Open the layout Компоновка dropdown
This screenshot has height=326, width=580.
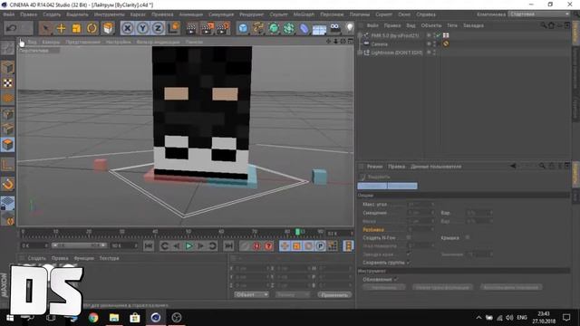(x=539, y=14)
